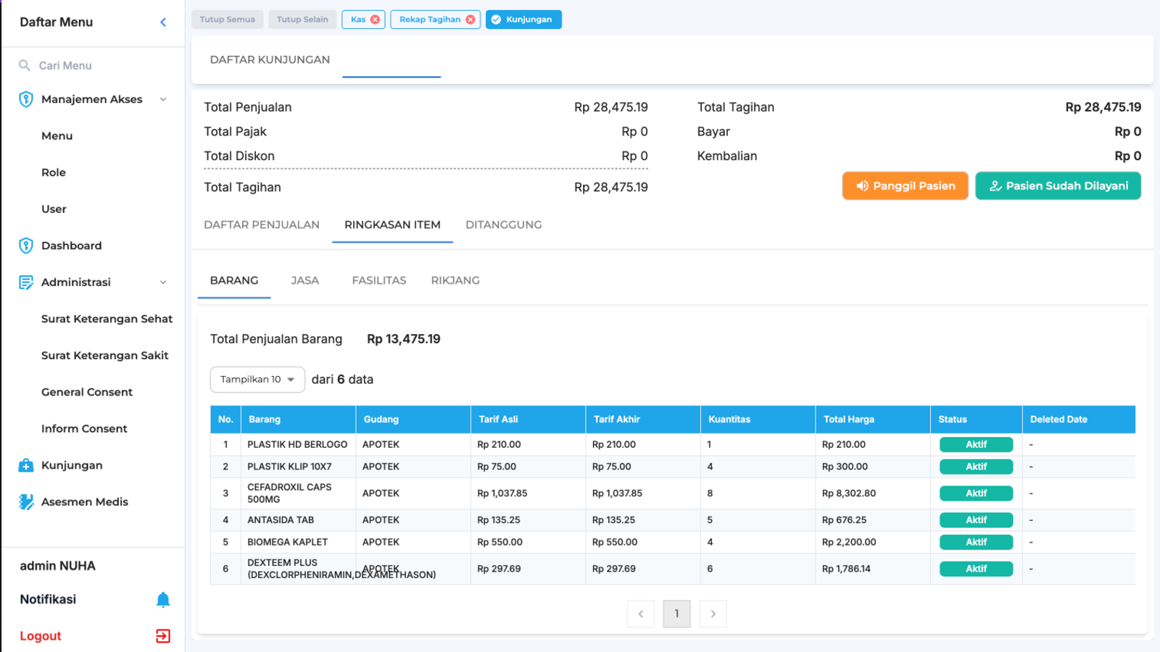Click Aktif status of ANTASIDA TAB row
The image size is (1160, 652).
(x=976, y=520)
